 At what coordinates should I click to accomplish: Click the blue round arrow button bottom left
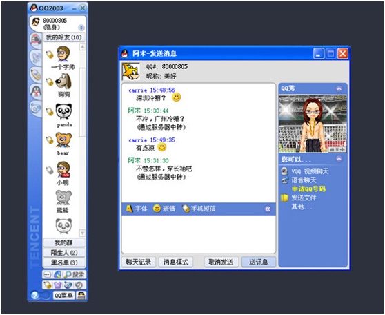click(35, 296)
